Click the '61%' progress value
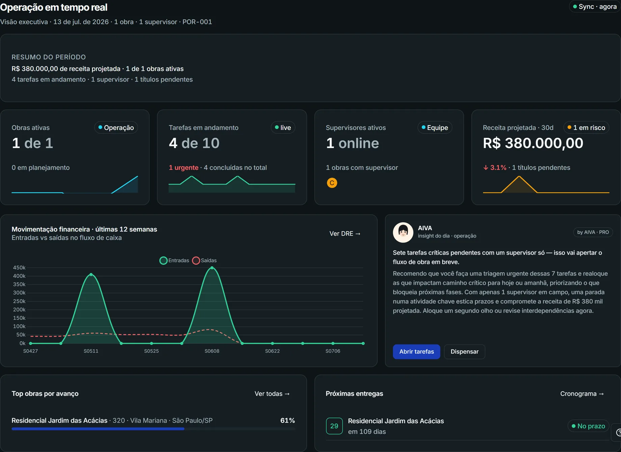 (x=288, y=420)
